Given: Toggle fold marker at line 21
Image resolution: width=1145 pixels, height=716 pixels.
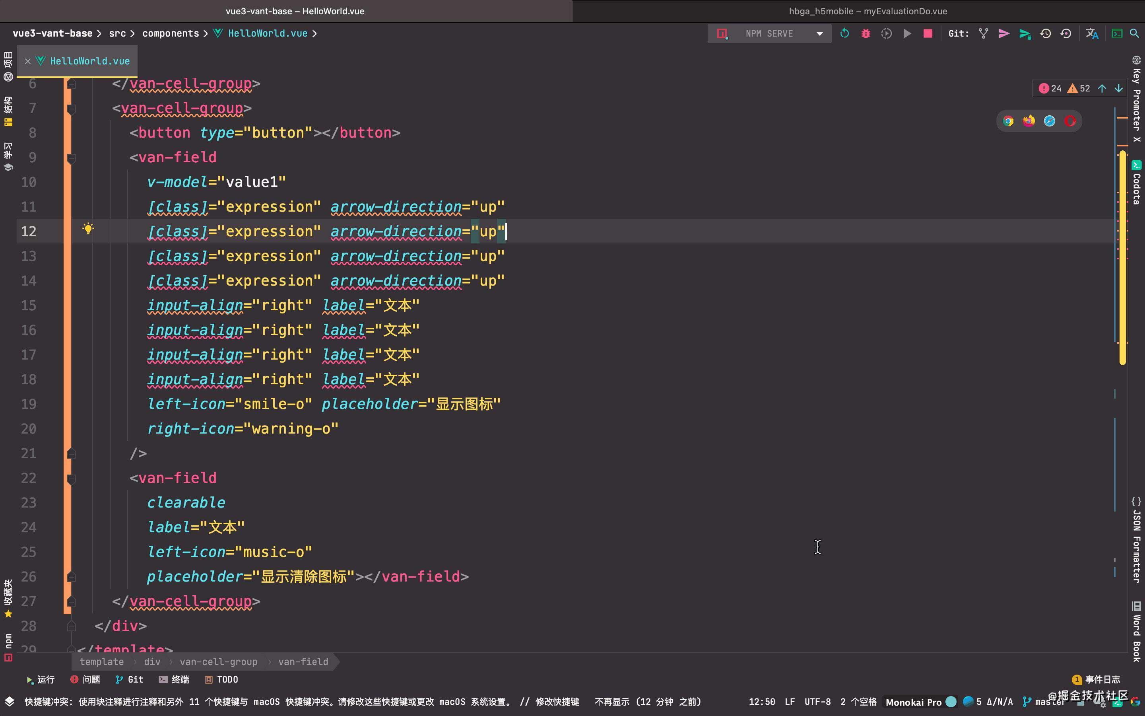Looking at the screenshot, I should click(72, 453).
